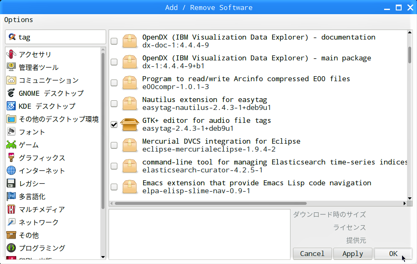Viewport: 417px width, 264px height.
Task: Select the KDE デスクトップ icon
Action: pos(11,106)
